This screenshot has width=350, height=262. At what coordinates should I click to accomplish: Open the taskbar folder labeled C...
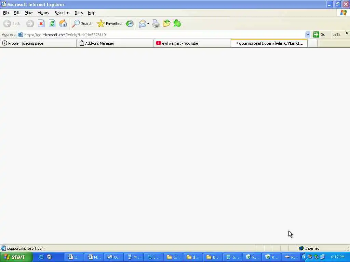click(x=173, y=257)
